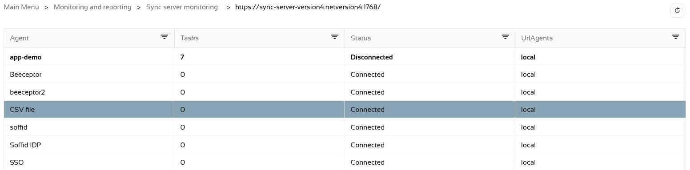Click tasks count 0 in Beeceptor row
The height and width of the screenshot is (170, 690).
[x=183, y=75]
